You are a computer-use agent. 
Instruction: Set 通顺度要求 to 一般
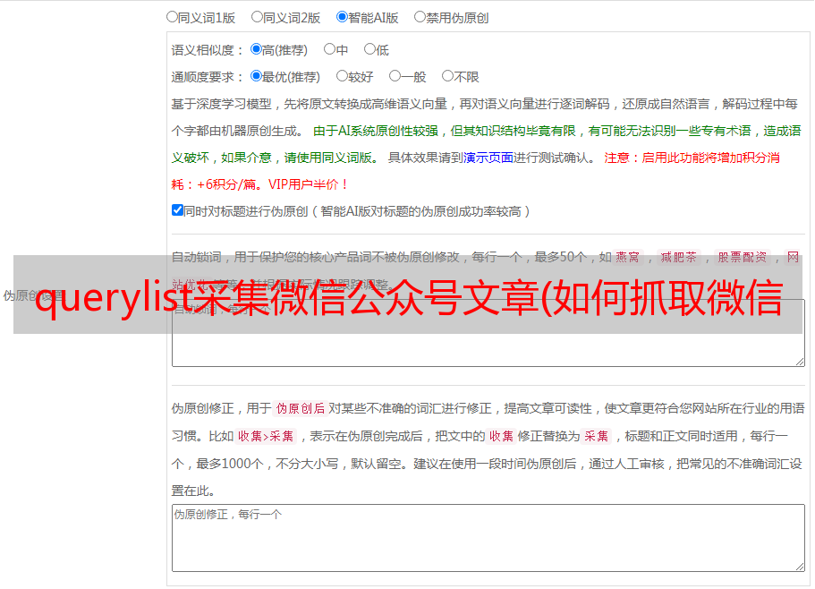[395, 76]
